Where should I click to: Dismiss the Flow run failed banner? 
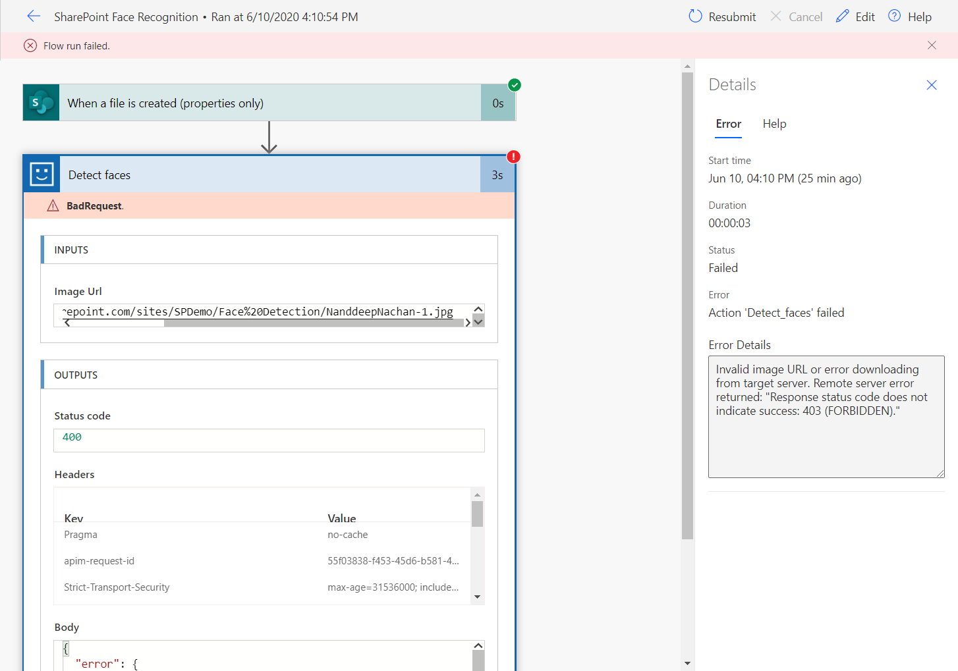pyautogui.click(x=932, y=45)
